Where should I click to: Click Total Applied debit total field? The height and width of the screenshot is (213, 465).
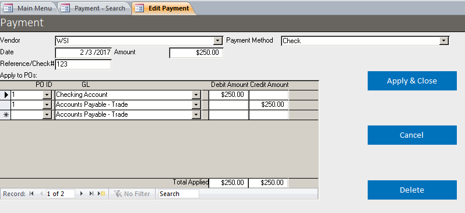point(228,183)
